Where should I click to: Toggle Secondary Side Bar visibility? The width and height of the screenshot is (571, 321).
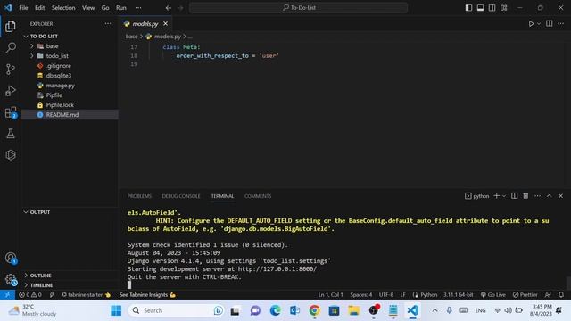tap(492, 8)
